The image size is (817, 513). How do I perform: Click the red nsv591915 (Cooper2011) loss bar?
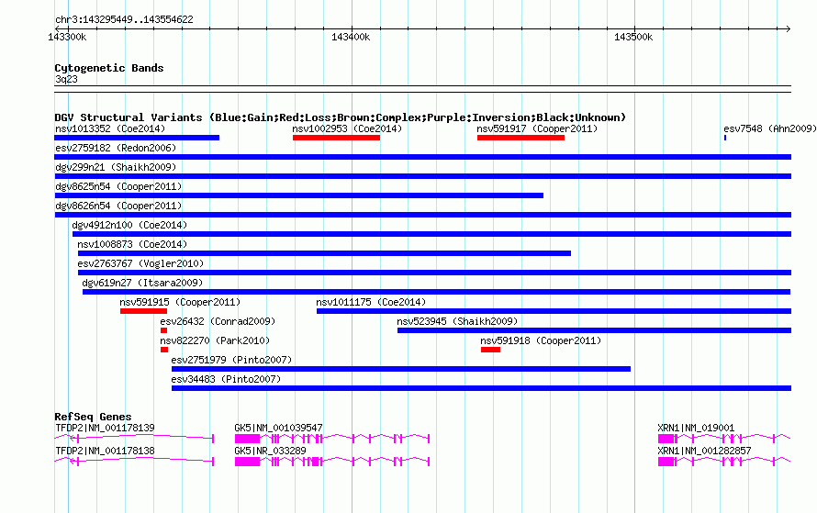click(143, 311)
